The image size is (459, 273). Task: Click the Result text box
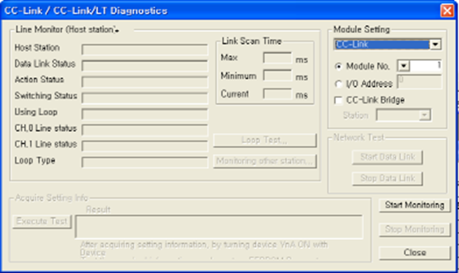[219, 226]
